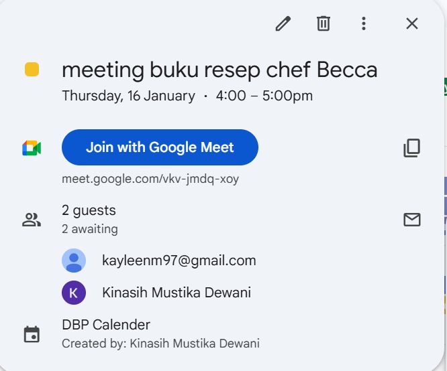Click the Google Meet camera icon

[x=32, y=148]
